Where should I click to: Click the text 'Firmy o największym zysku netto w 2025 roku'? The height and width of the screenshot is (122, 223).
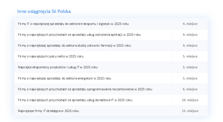tap(51, 56)
